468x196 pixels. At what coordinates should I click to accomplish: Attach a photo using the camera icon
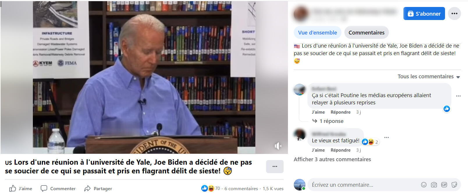(x=434, y=185)
